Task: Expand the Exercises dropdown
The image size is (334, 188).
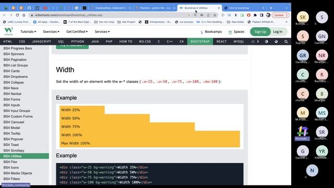Action: pos(51,31)
